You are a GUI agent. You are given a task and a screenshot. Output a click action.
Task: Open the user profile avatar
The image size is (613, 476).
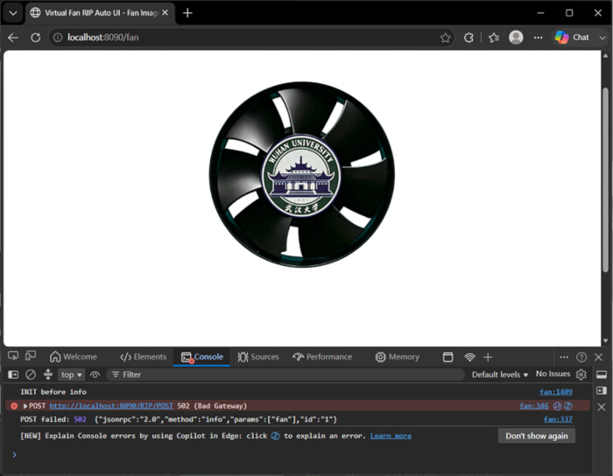(x=516, y=38)
